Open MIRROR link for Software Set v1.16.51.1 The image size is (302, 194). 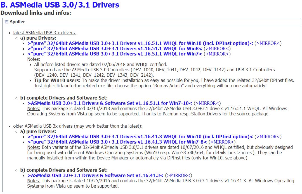click(x=207, y=103)
